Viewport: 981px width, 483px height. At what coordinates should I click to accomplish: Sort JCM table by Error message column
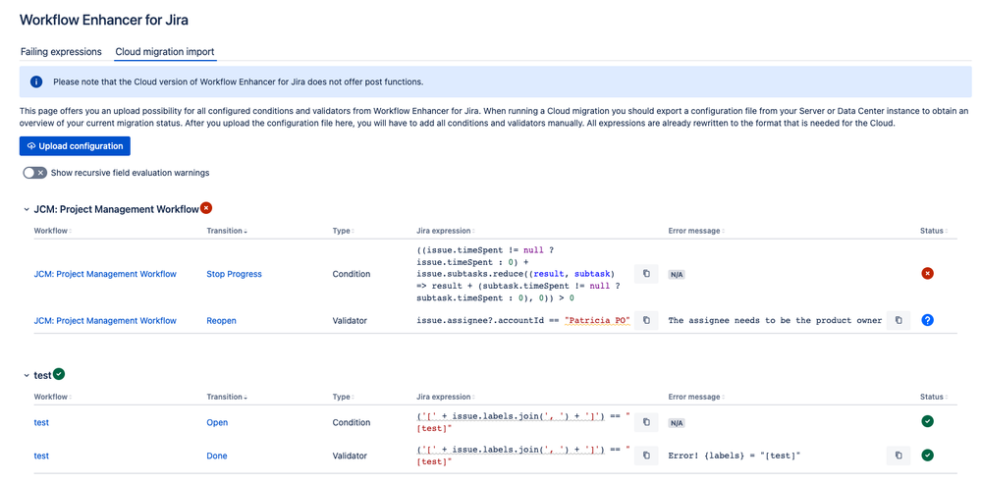(x=695, y=231)
